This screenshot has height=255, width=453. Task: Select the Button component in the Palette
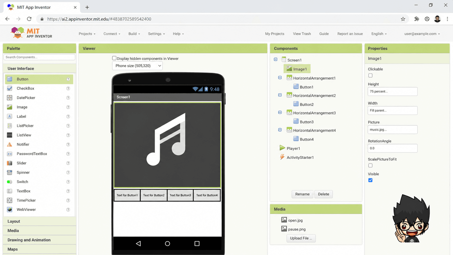[39, 79]
